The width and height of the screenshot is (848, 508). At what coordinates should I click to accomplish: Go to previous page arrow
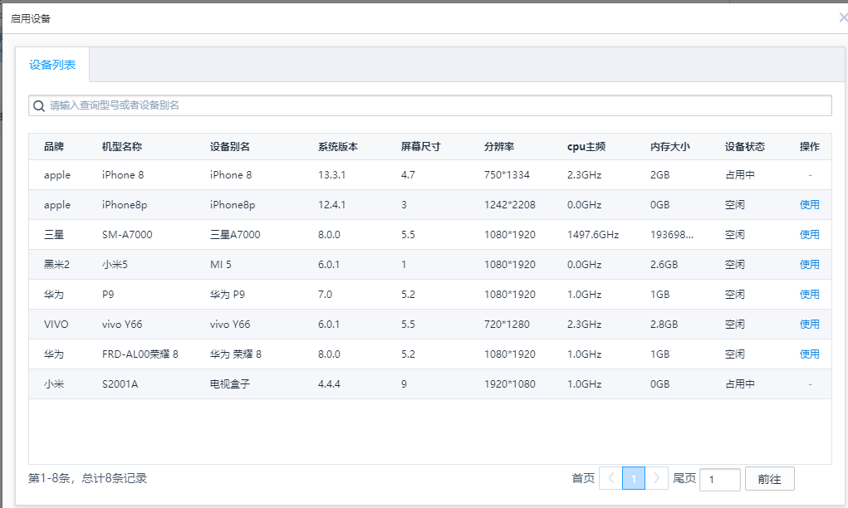tap(610, 478)
